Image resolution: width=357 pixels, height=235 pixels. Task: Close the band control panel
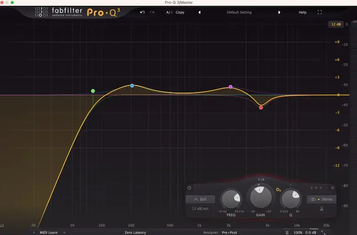point(332,188)
